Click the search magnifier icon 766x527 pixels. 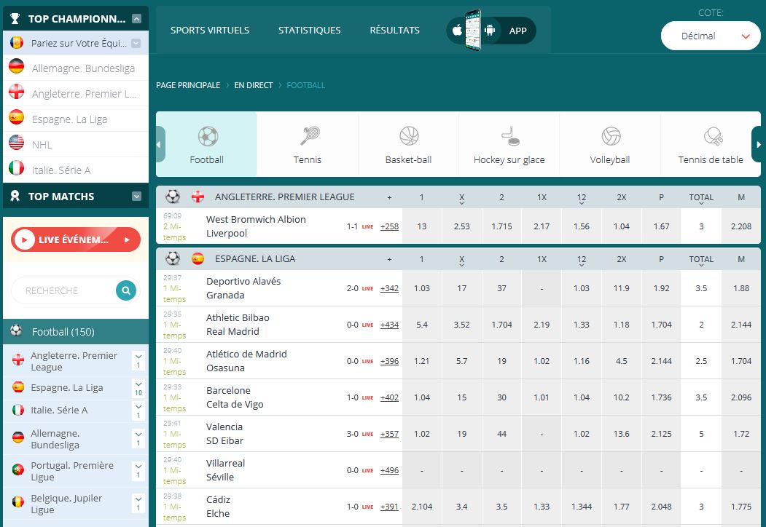click(x=126, y=290)
